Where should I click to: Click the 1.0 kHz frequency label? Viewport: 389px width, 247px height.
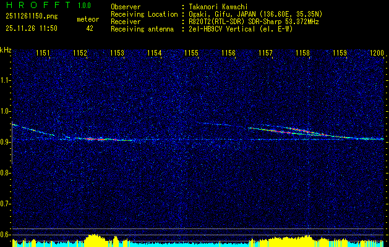coord(5,111)
